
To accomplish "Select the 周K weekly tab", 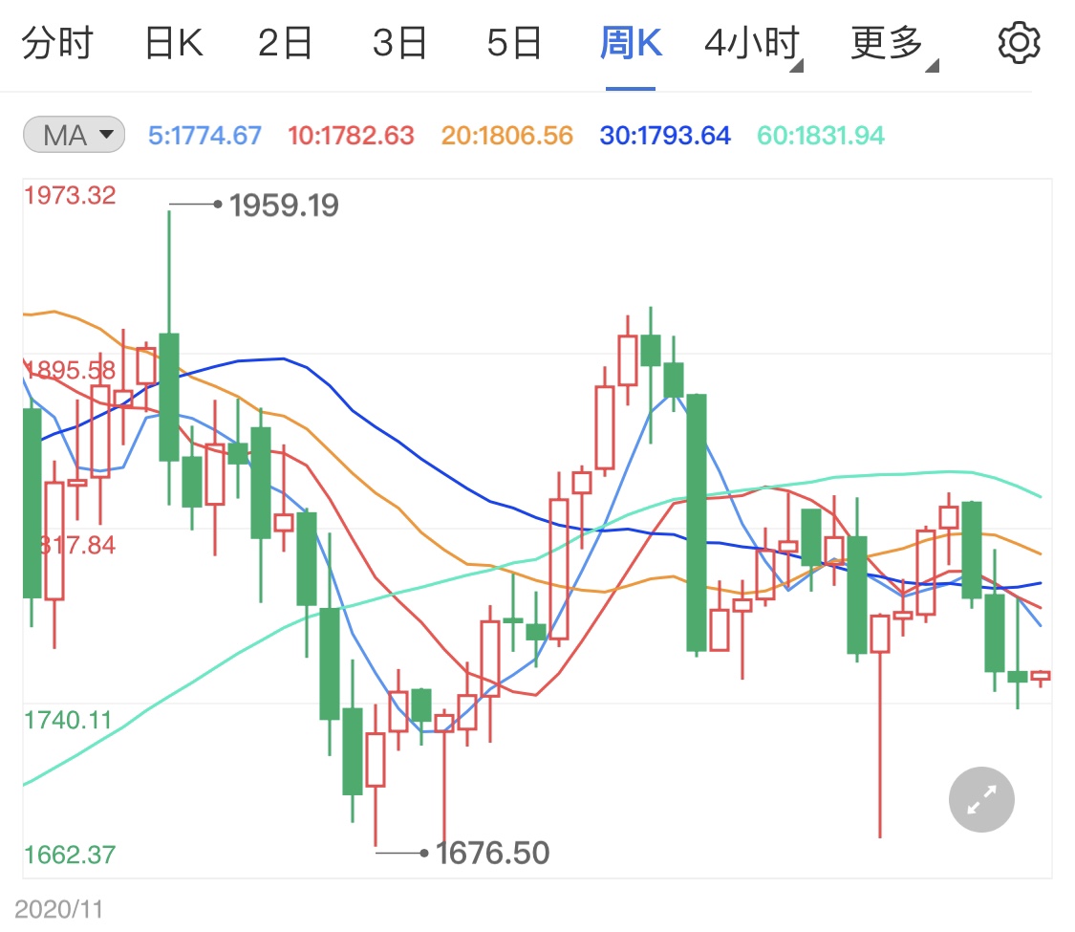I will coord(631,43).
